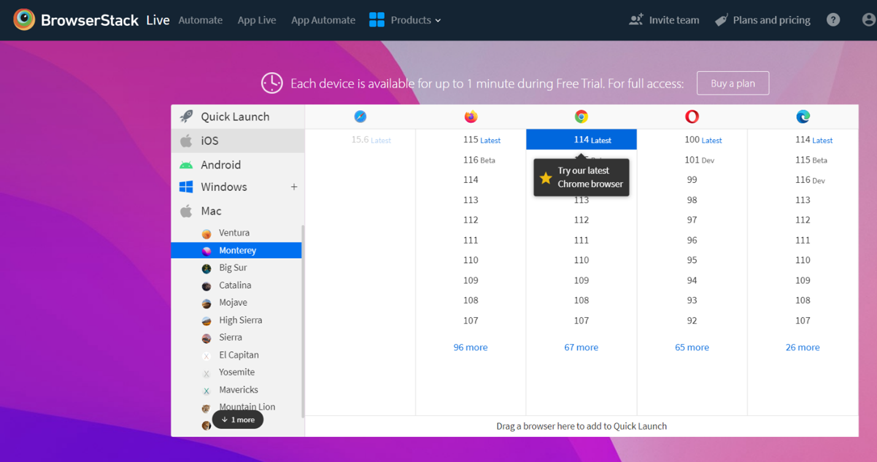Viewport: 877px width, 462px height.
Task: Show 96 more Firefox versions
Action: click(x=471, y=347)
